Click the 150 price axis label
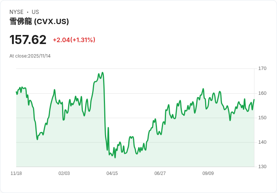 tap(262, 118)
